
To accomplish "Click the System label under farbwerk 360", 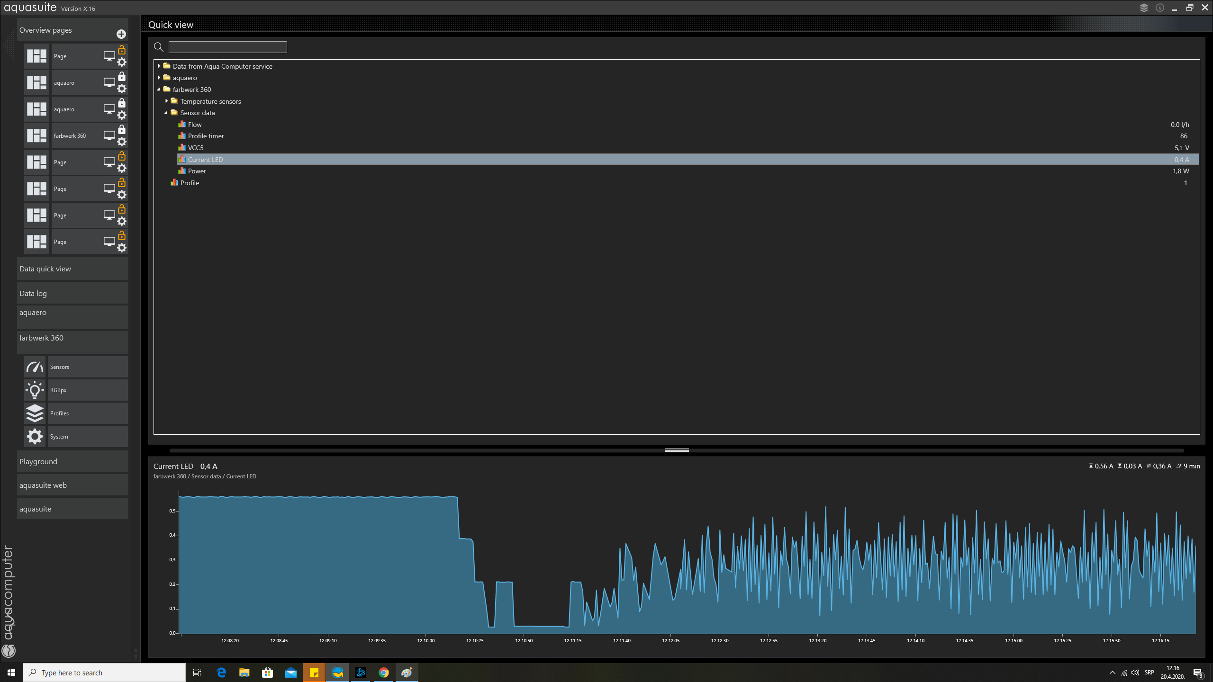I will pyautogui.click(x=59, y=437).
